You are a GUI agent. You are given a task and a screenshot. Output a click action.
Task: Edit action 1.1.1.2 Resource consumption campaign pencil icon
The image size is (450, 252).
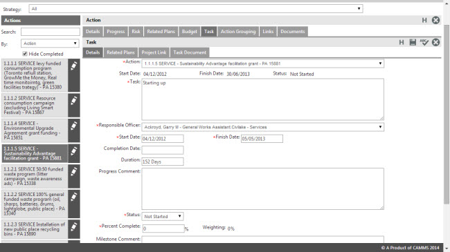74,105
